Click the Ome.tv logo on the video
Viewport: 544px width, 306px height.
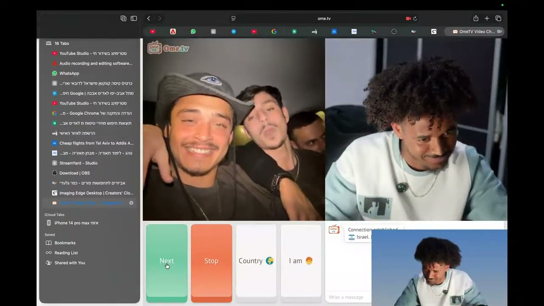click(x=168, y=48)
